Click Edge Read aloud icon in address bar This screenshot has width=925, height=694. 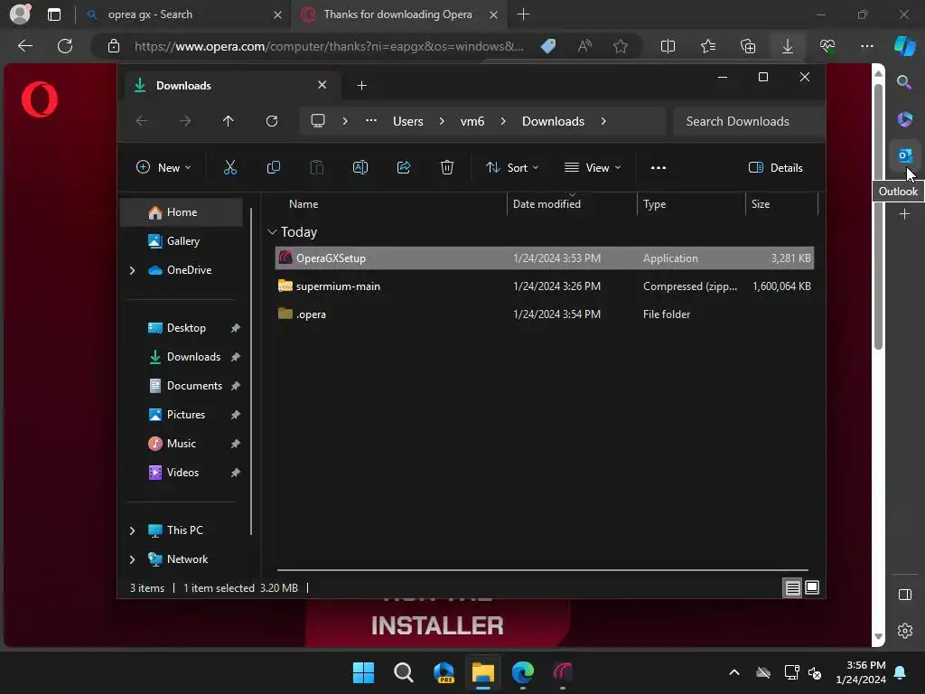point(584,46)
